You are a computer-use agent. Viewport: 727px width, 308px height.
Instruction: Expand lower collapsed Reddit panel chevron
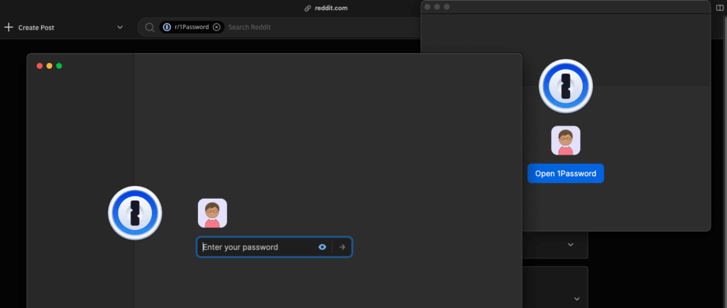click(576, 299)
